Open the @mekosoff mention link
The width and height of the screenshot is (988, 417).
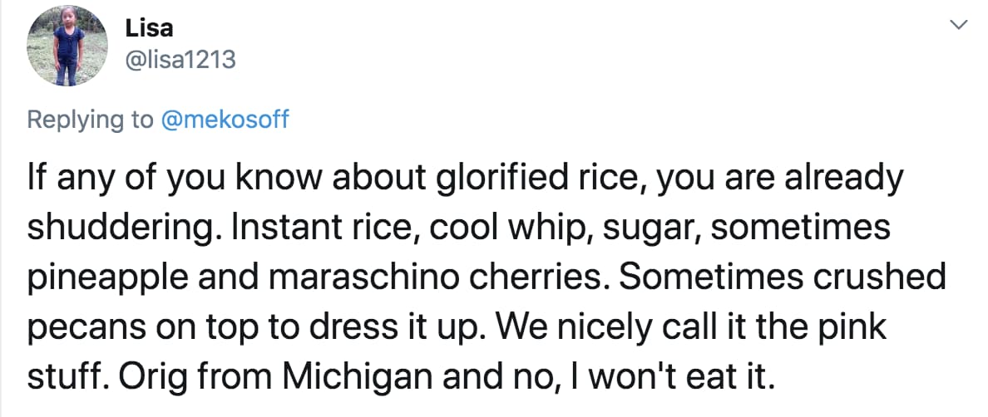[x=225, y=120]
